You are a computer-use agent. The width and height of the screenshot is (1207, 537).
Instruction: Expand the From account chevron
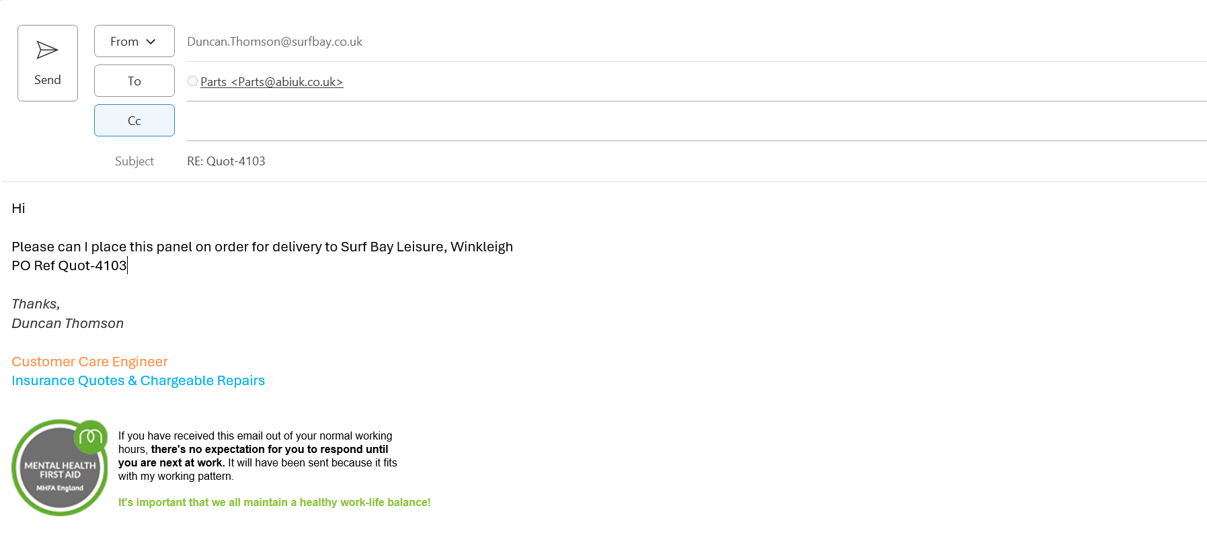click(x=151, y=42)
